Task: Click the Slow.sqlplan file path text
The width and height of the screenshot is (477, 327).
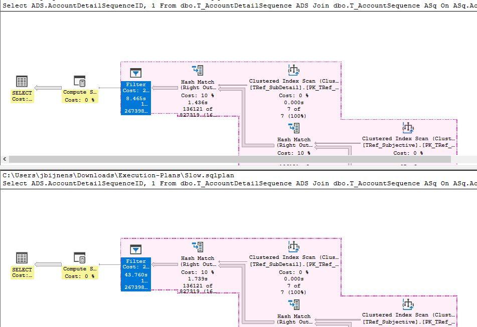Action: coord(118,175)
